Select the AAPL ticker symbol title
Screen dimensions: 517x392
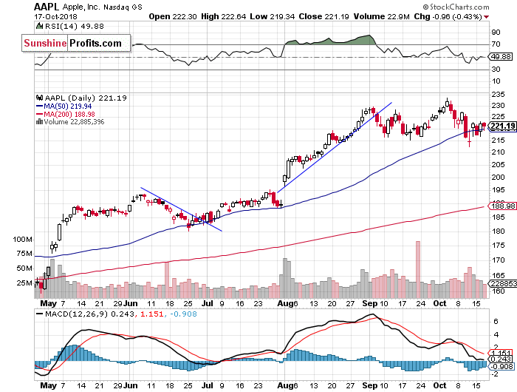pyautogui.click(x=47, y=7)
